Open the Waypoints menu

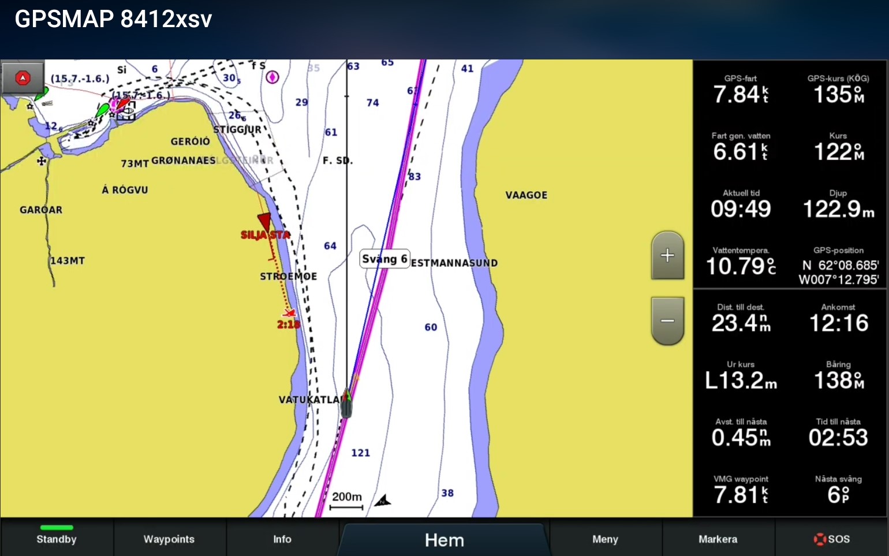pyautogui.click(x=169, y=539)
